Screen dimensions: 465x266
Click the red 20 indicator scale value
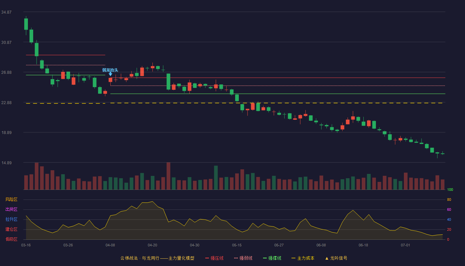point(449,229)
